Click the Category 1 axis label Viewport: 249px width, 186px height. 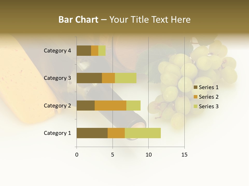point(57,133)
